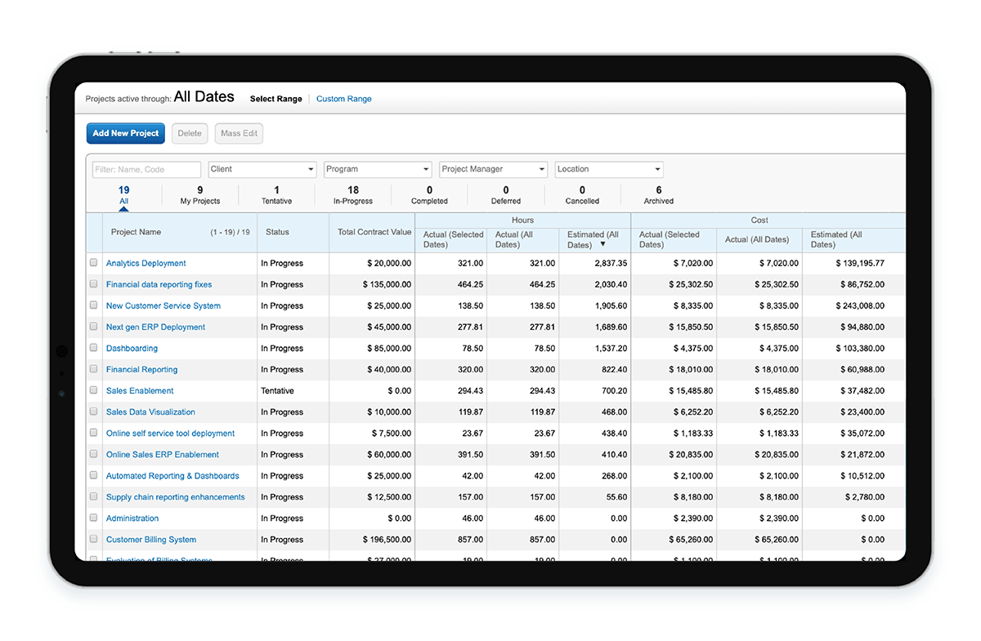Viewport: 981px width, 641px height.
Task: Open the Analytics Deployment project
Action: pyautogui.click(x=146, y=263)
